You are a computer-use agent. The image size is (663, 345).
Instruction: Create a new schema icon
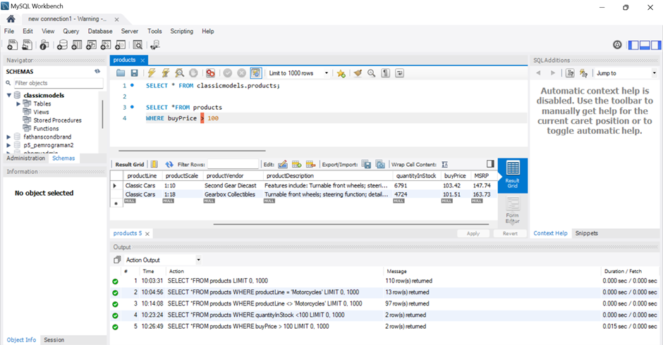[x=62, y=45]
